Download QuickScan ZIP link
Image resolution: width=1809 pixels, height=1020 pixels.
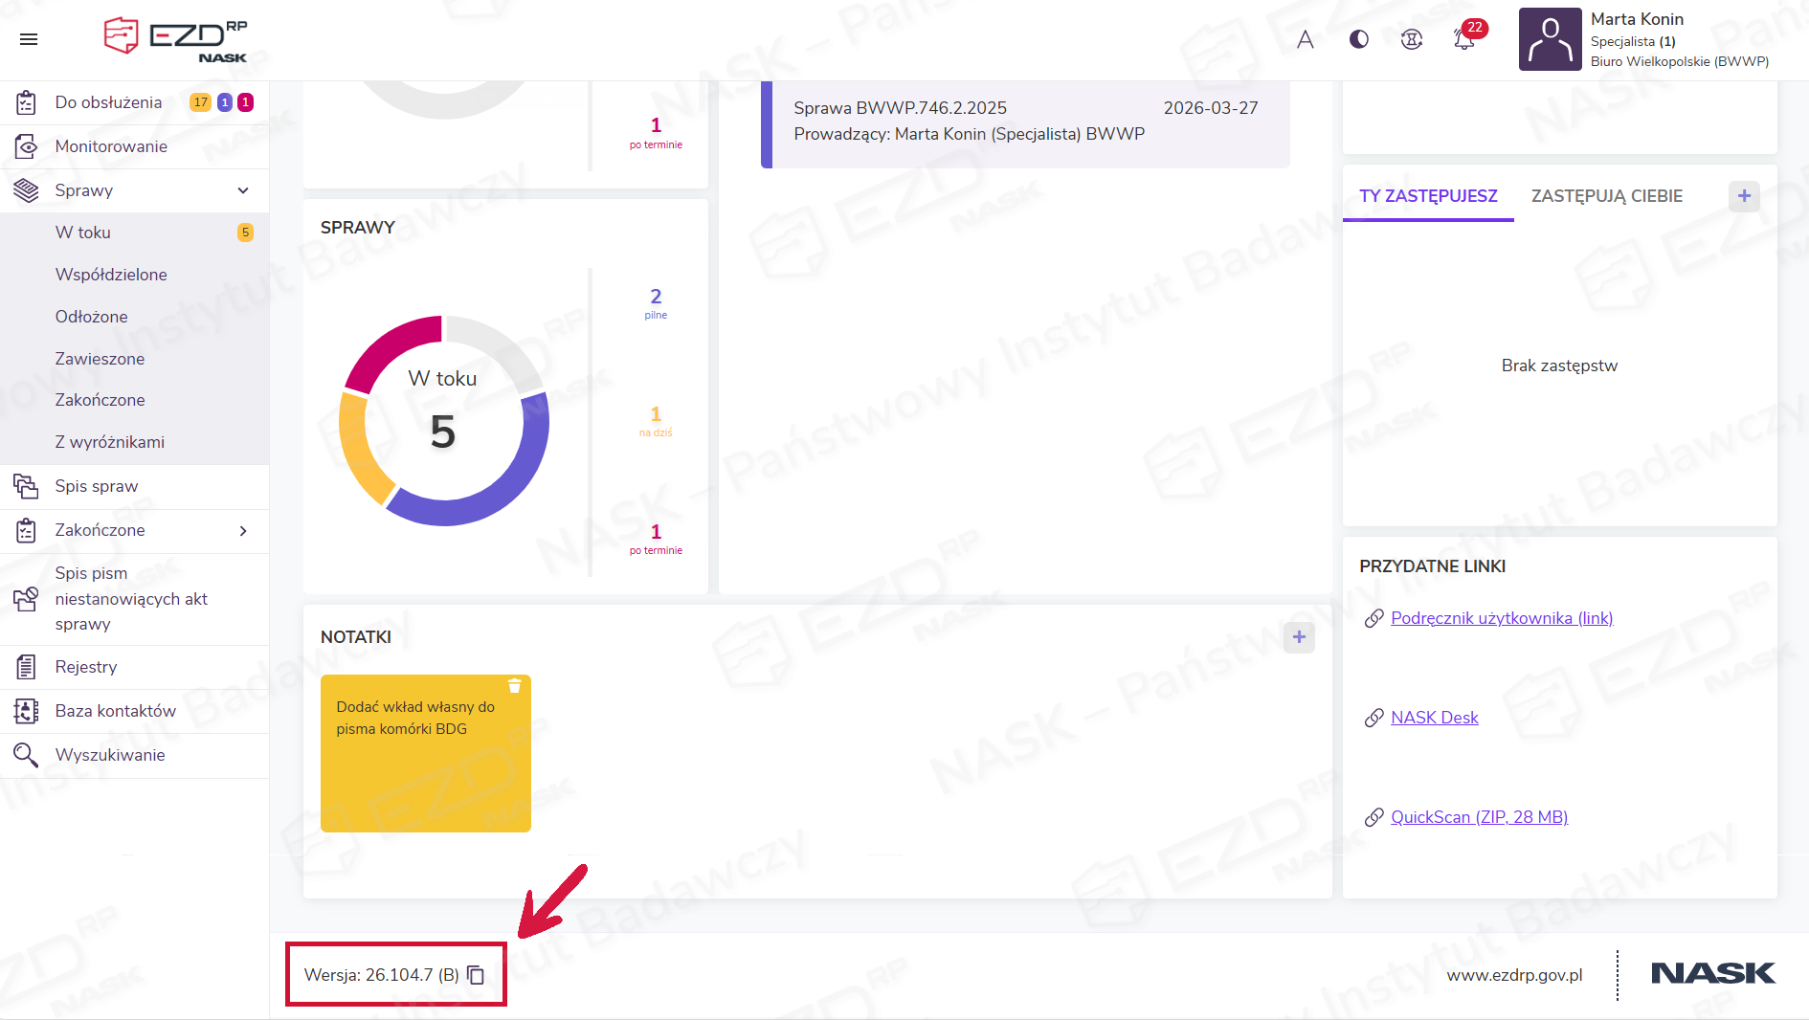click(1479, 817)
